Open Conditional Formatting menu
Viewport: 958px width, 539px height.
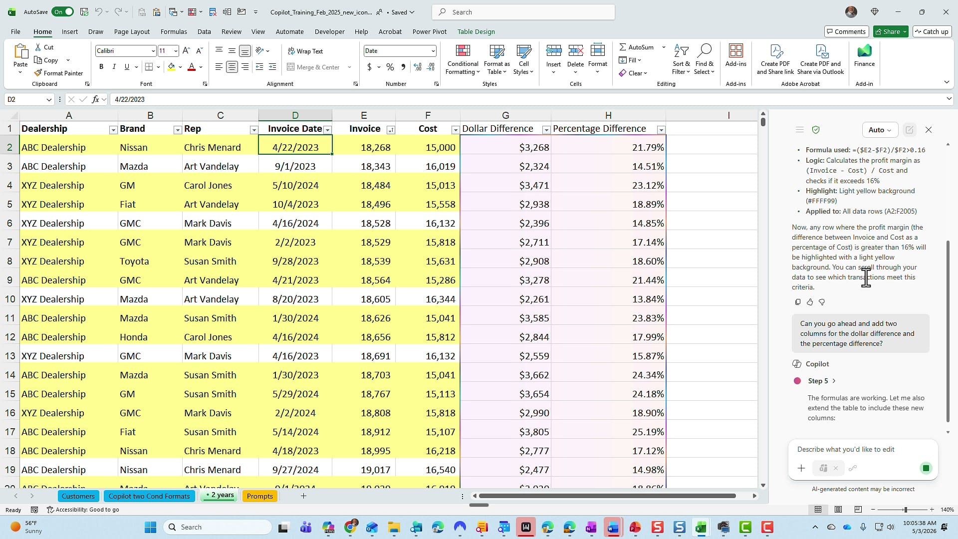[463, 59]
